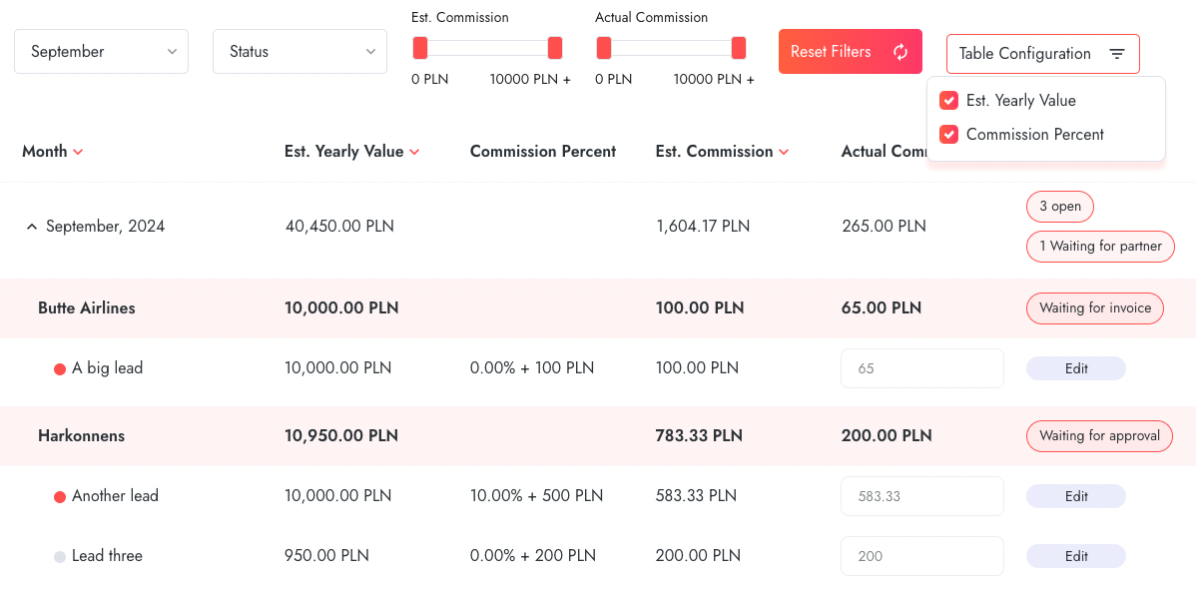Click the 1,604.17 PLN estimated commission total

coord(703,227)
